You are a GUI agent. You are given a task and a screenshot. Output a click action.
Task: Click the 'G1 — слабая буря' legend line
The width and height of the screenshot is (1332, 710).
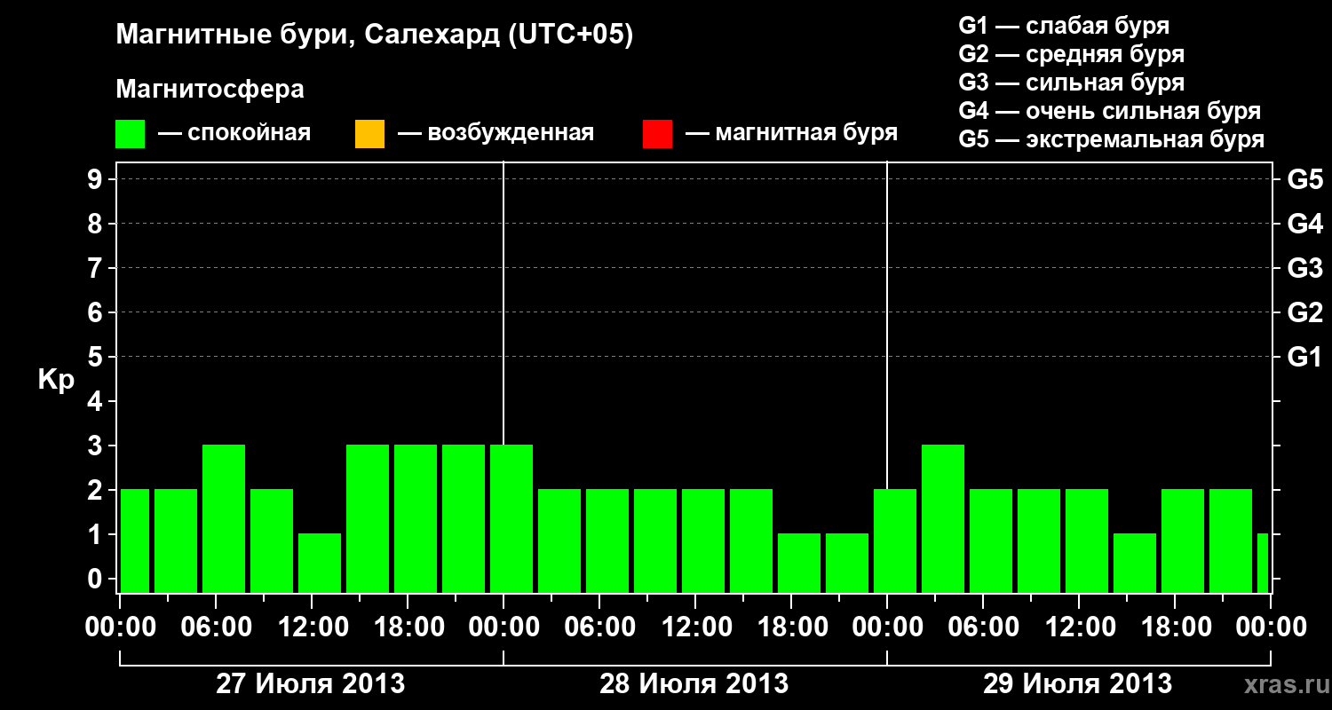point(1064,25)
